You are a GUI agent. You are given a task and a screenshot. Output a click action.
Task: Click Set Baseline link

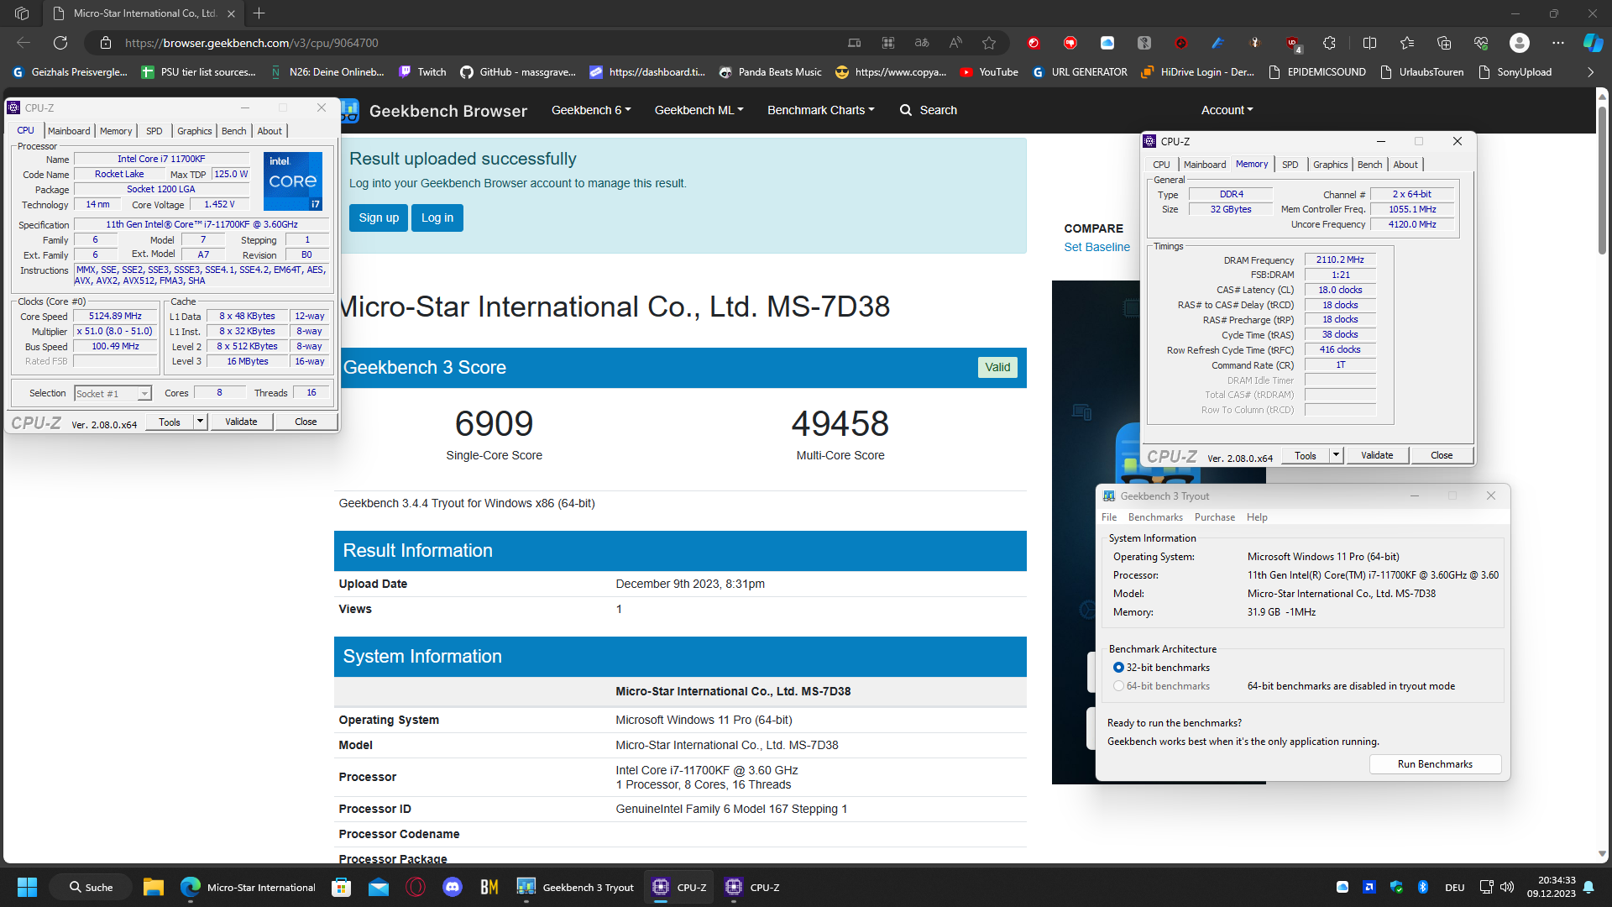(1096, 247)
